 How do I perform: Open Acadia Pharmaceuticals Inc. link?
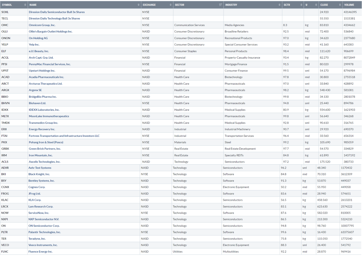click(x=46, y=77)
